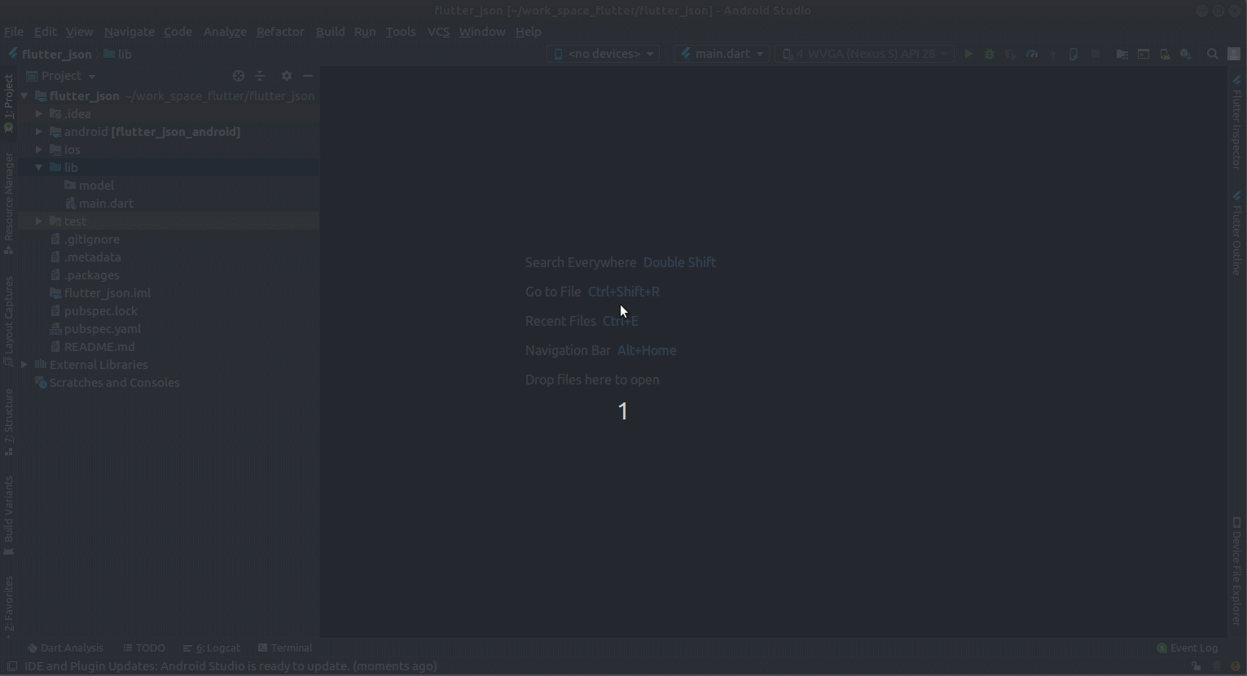Image resolution: width=1247 pixels, height=676 pixels.
Task: Click flutter_json breadcrumb in navigation bar
Action: [x=50, y=55]
